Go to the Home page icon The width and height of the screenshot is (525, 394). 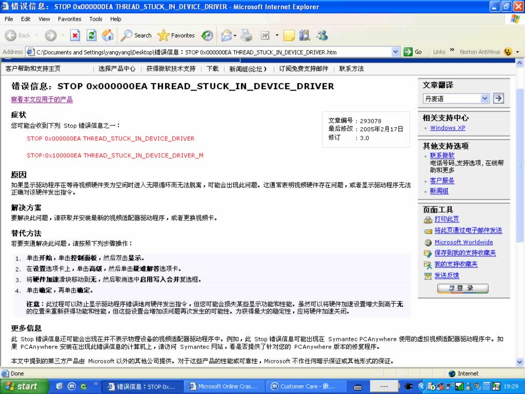[108, 35]
